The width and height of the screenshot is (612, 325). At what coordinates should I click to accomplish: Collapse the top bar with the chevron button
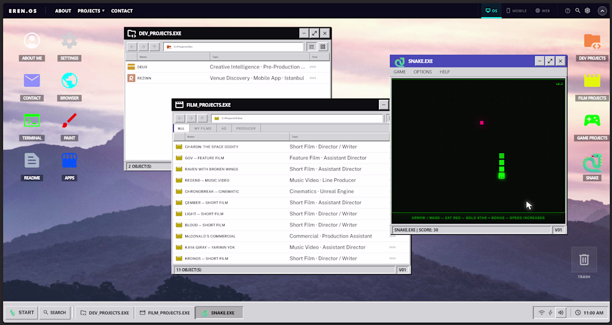602,11
